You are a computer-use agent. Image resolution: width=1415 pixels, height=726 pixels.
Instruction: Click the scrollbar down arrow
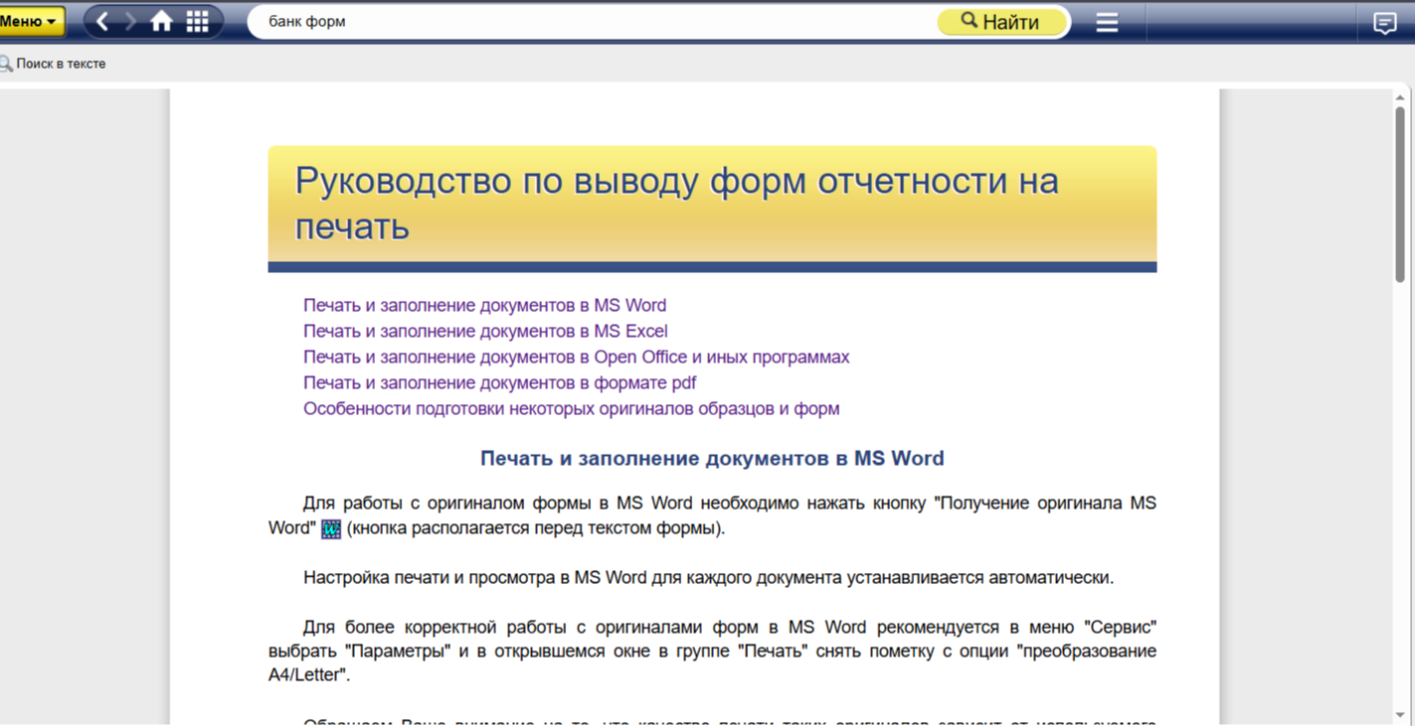(1400, 715)
